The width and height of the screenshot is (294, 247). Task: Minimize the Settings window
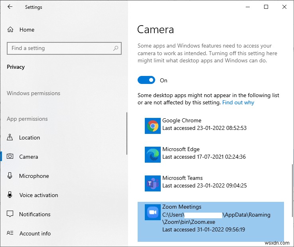(248, 7)
